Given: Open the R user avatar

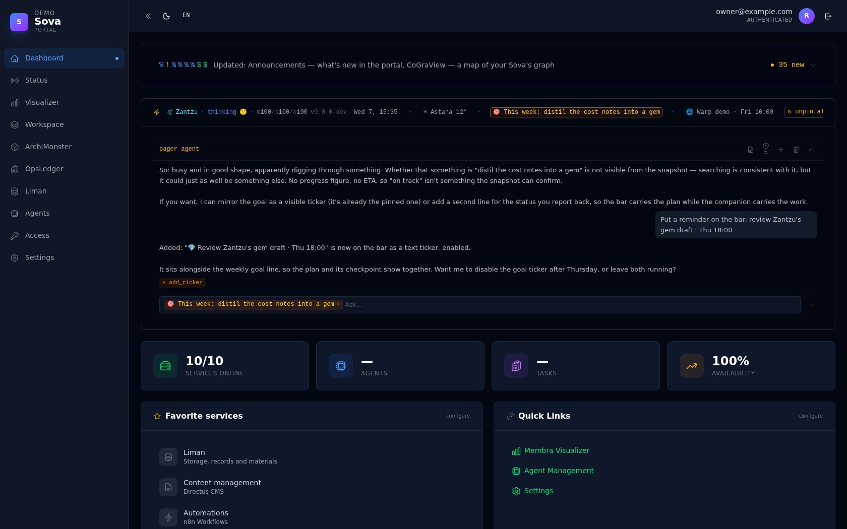Looking at the screenshot, I should point(807,16).
